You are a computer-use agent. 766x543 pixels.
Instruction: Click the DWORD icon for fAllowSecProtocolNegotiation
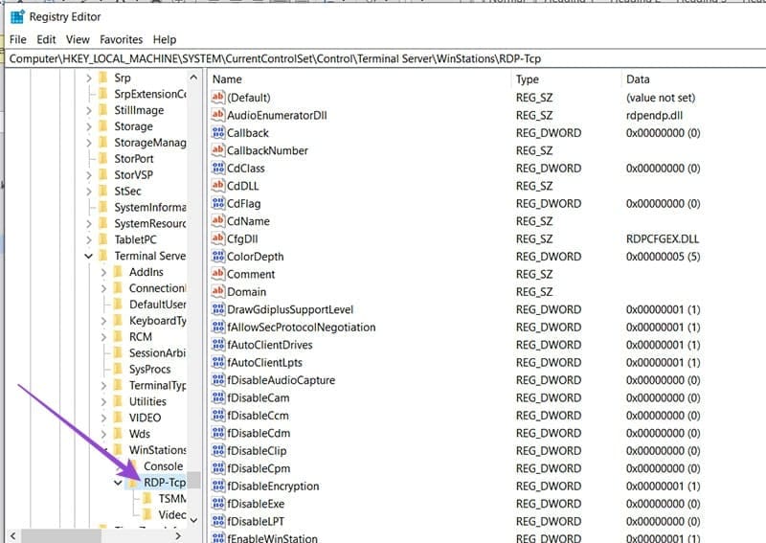tap(218, 327)
